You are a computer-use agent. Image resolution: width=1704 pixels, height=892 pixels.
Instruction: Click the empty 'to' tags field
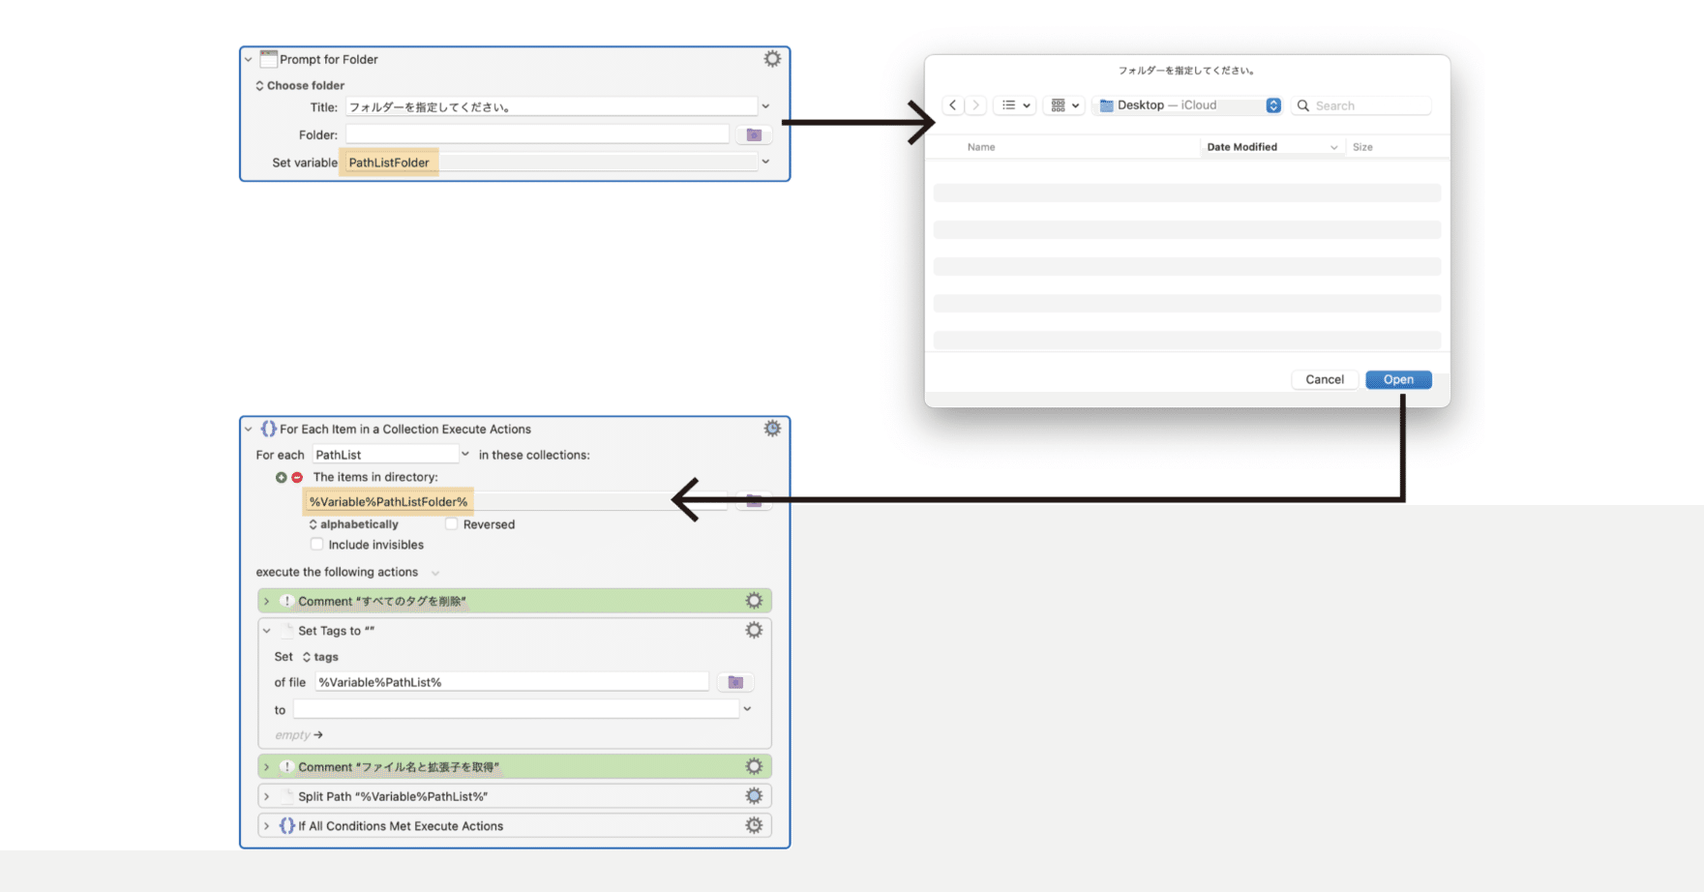tap(516, 709)
